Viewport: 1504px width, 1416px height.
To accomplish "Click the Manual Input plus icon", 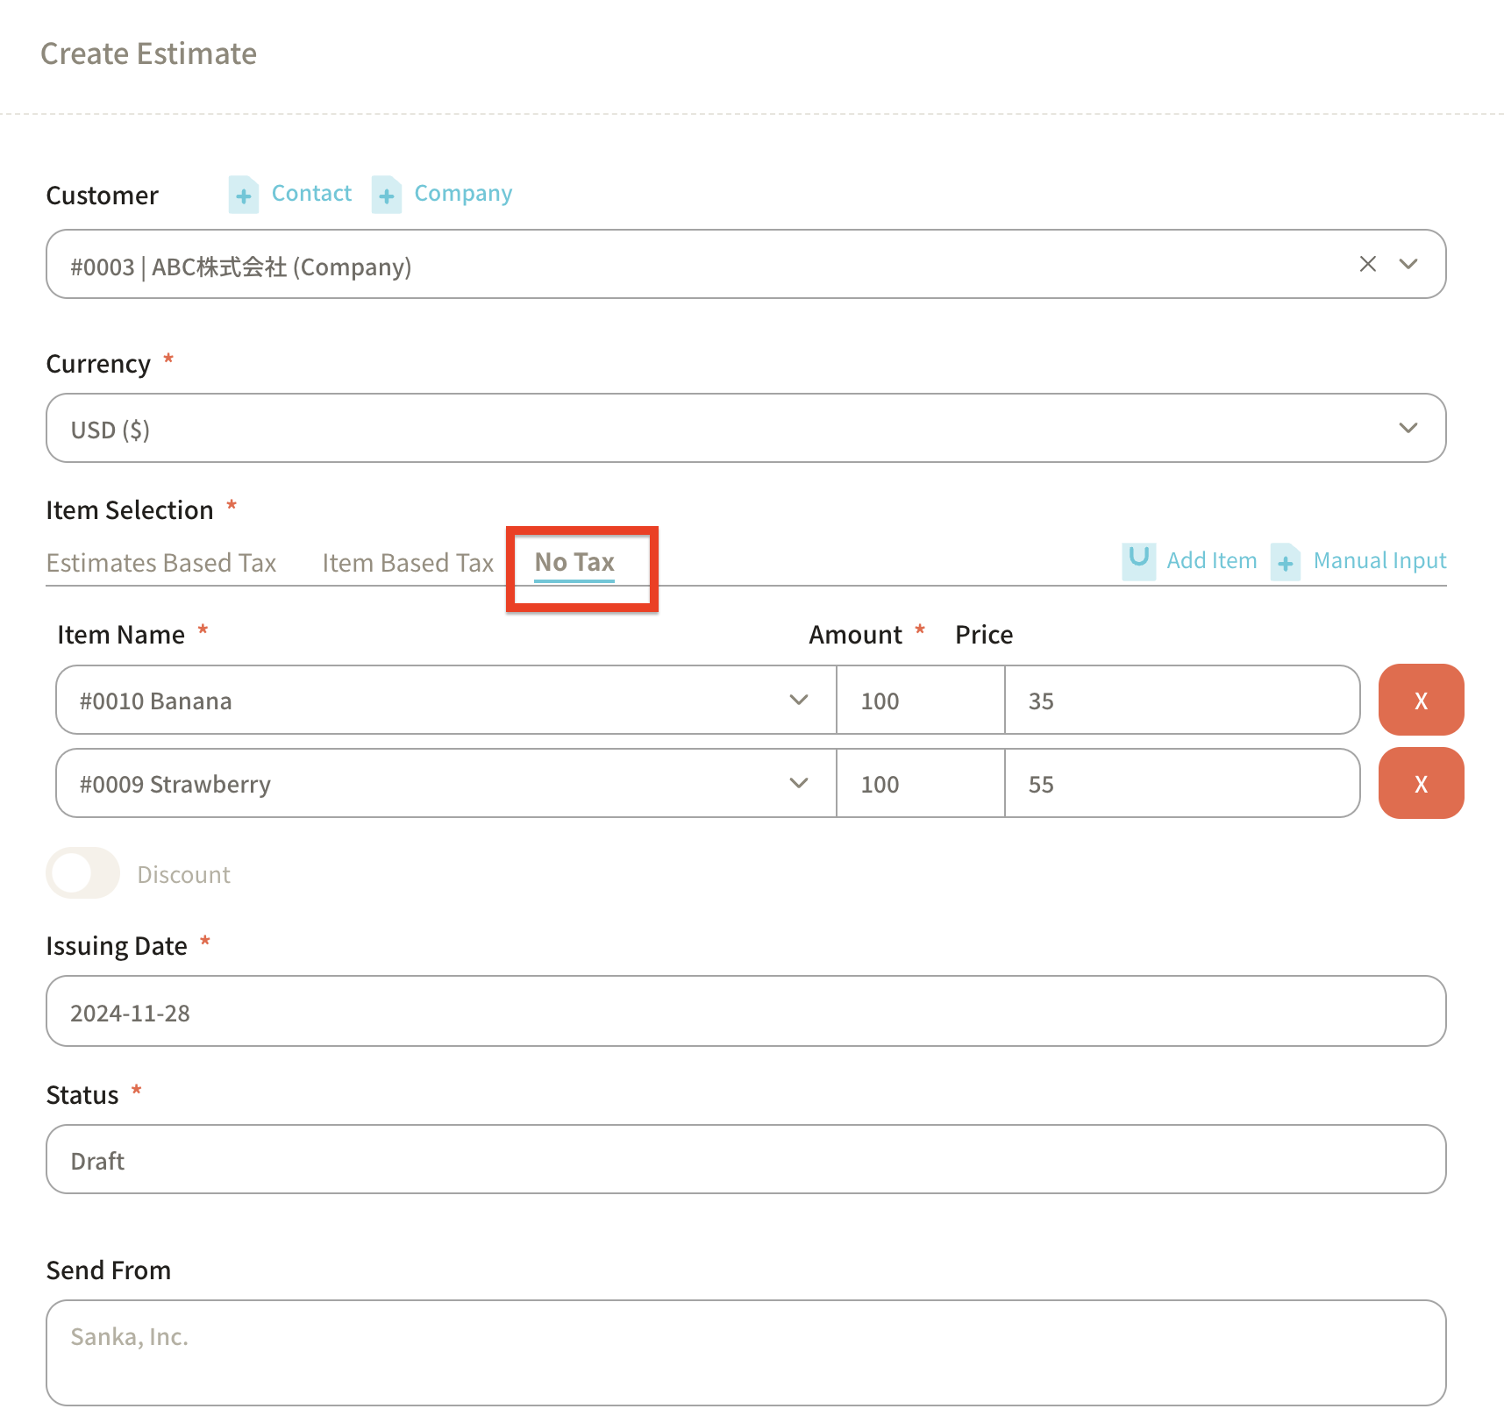I will pyautogui.click(x=1285, y=562).
